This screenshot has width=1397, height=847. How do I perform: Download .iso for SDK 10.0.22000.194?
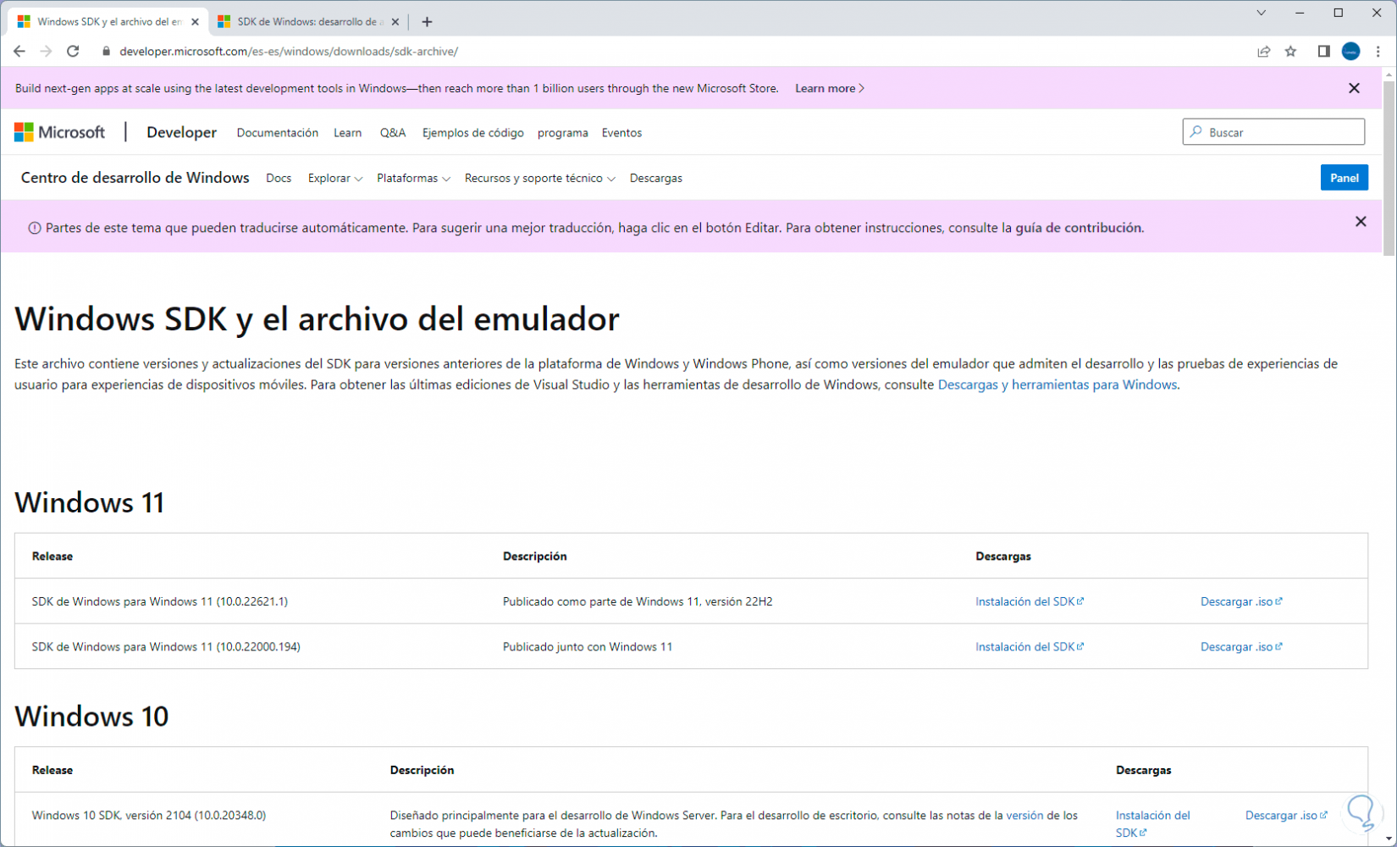(1241, 646)
